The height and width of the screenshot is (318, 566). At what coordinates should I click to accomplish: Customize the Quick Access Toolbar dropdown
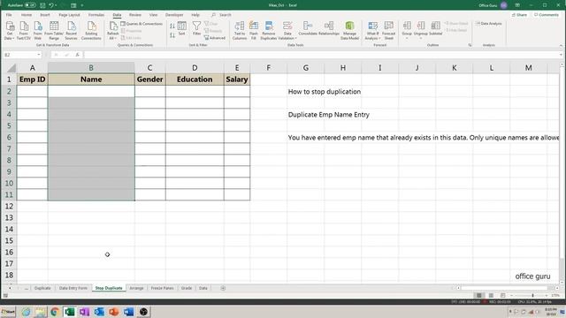82,5
